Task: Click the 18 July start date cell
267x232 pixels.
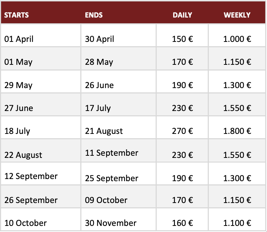Action: 17,131
